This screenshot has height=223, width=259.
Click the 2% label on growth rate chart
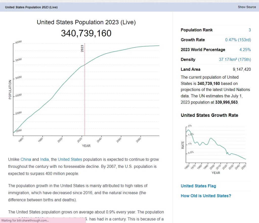[190, 126]
